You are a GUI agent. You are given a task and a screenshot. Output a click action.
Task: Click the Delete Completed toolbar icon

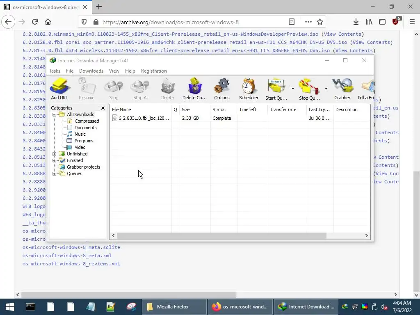click(195, 89)
